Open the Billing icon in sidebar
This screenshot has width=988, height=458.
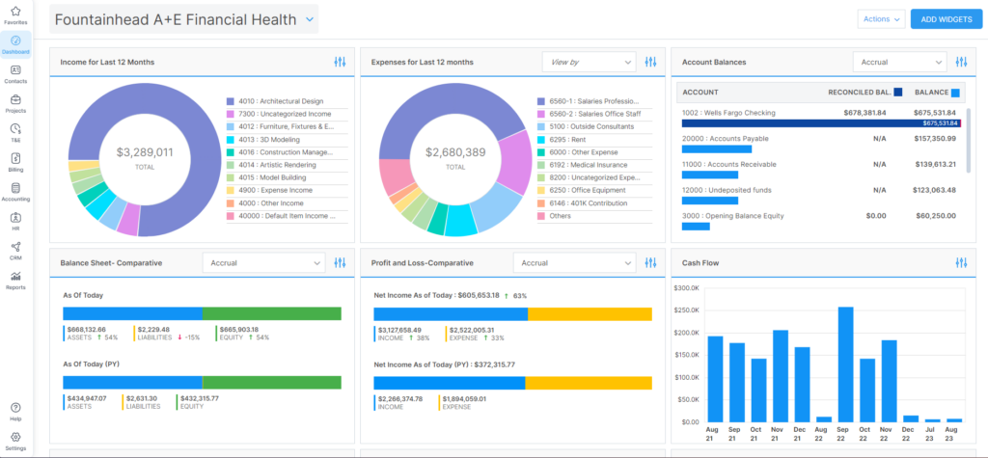click(x=15, y=158)
